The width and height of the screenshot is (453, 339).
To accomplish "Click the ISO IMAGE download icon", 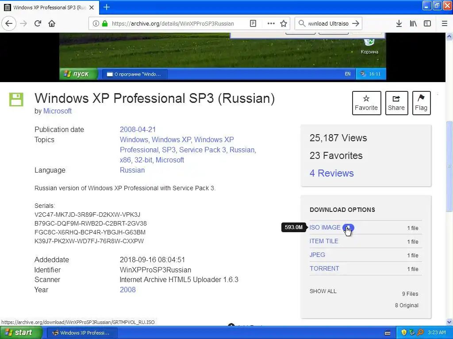I will [348, 228].
